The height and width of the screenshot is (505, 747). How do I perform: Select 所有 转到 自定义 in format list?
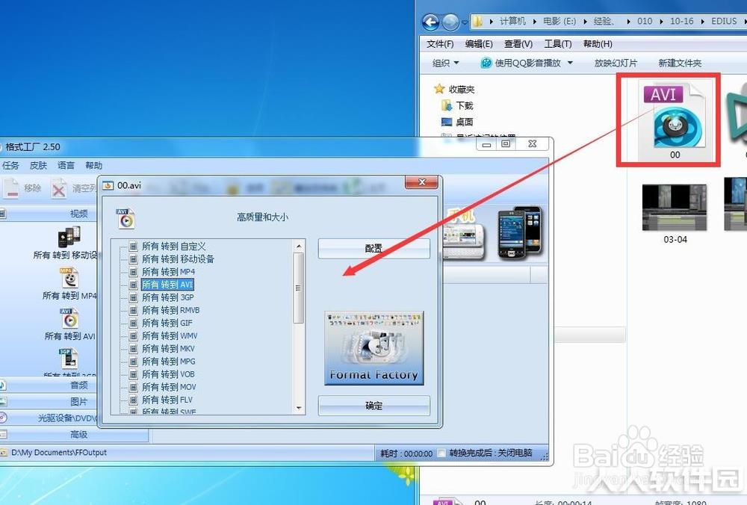[173, 247]
